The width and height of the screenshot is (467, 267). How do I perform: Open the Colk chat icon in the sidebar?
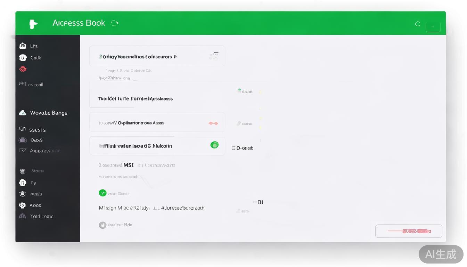pos(23,57)
